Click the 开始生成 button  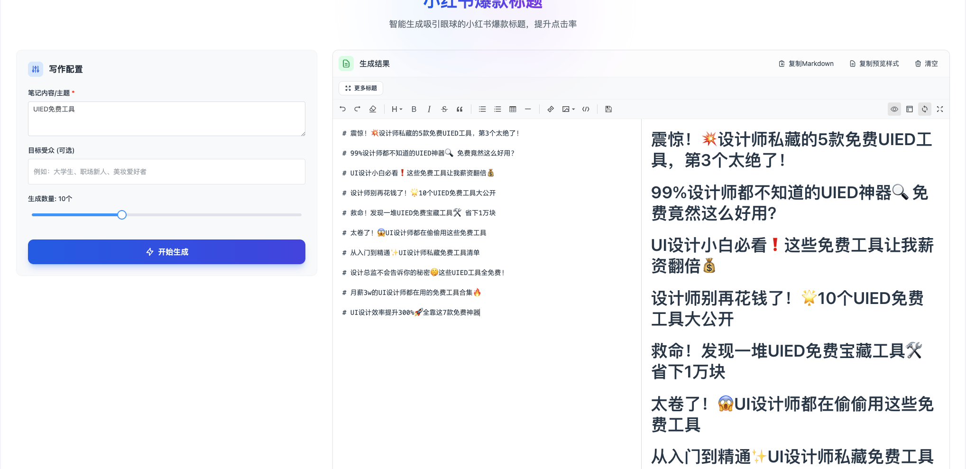(x=166, y=252)
